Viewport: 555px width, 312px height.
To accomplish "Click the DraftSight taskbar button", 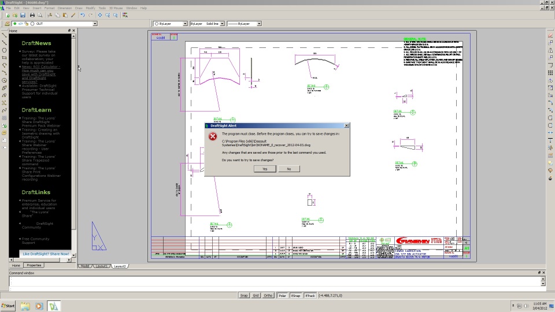I will point(54,306).
